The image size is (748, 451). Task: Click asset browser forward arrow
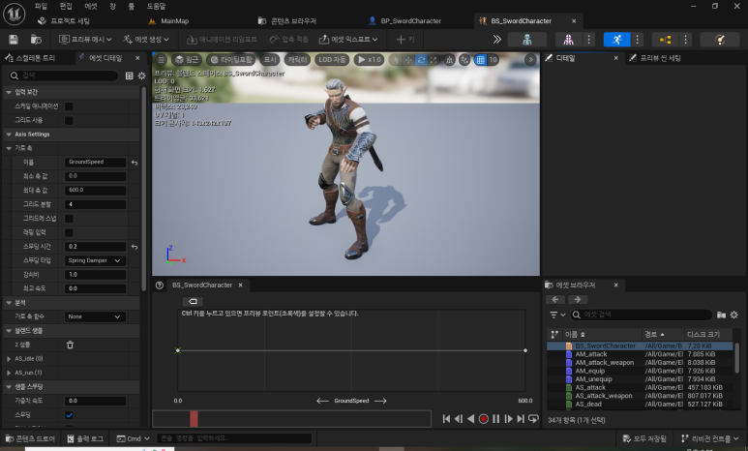click(578, 299)
